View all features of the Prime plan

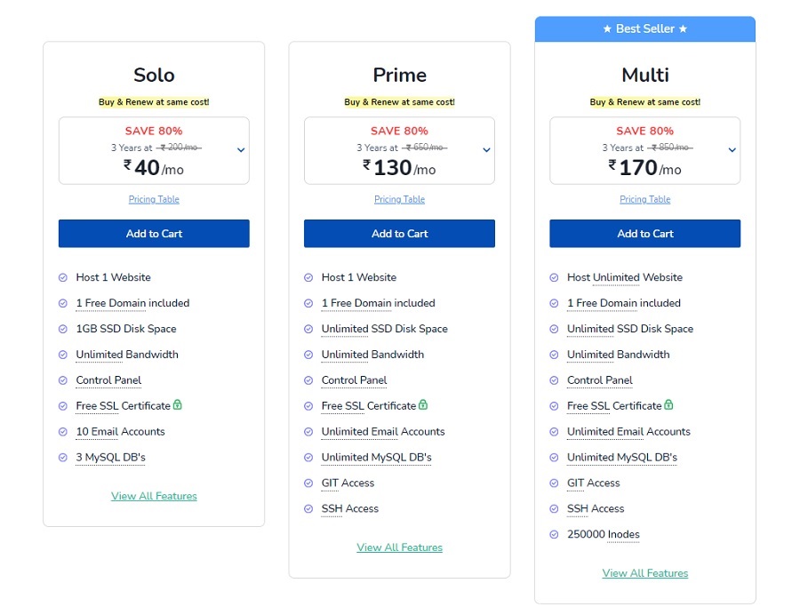click(399, 547)
